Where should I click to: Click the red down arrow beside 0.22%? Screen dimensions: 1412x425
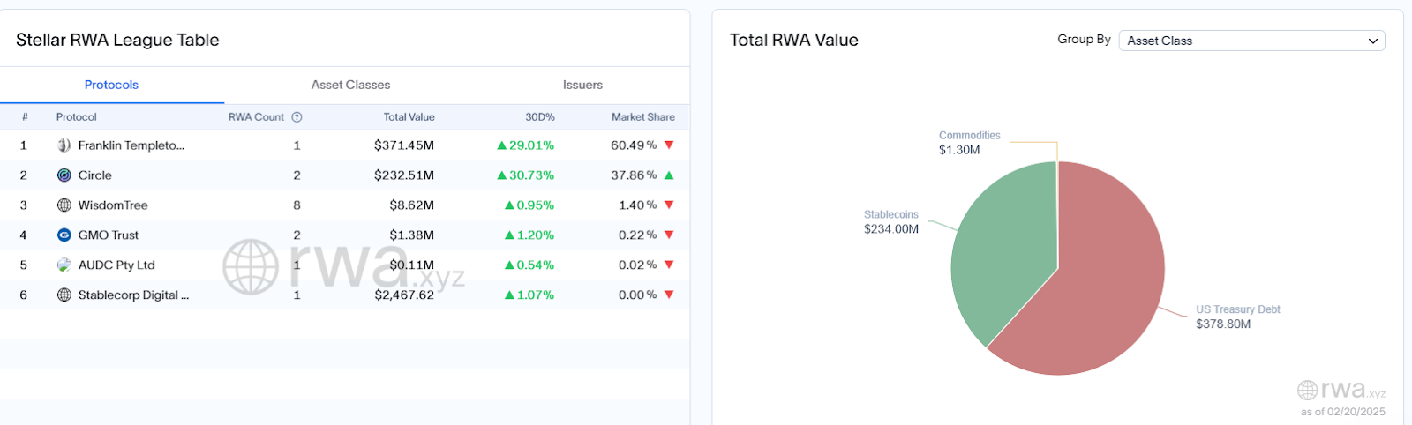pos(669,235)
